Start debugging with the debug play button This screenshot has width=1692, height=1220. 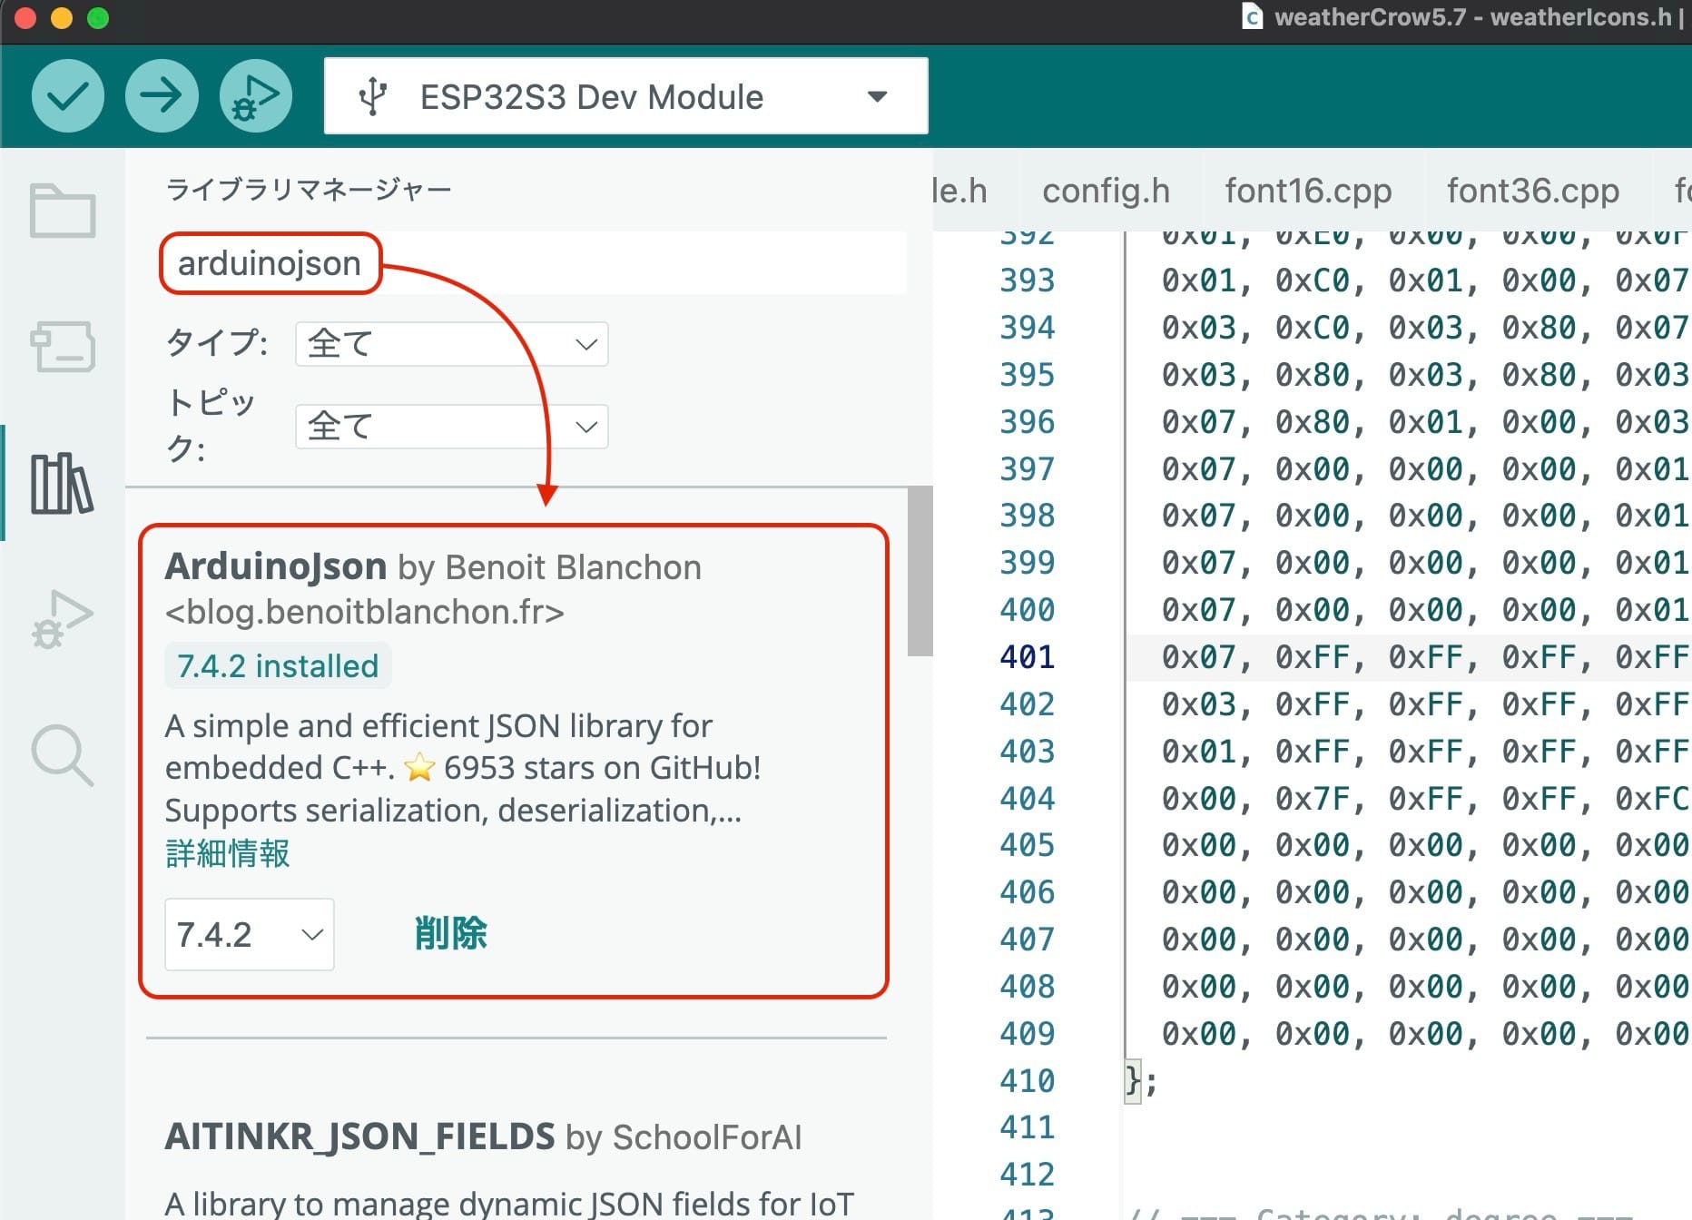click(x=256, y=95)
